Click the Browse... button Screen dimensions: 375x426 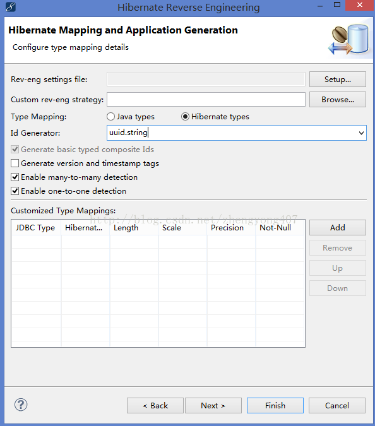[338, 100]
